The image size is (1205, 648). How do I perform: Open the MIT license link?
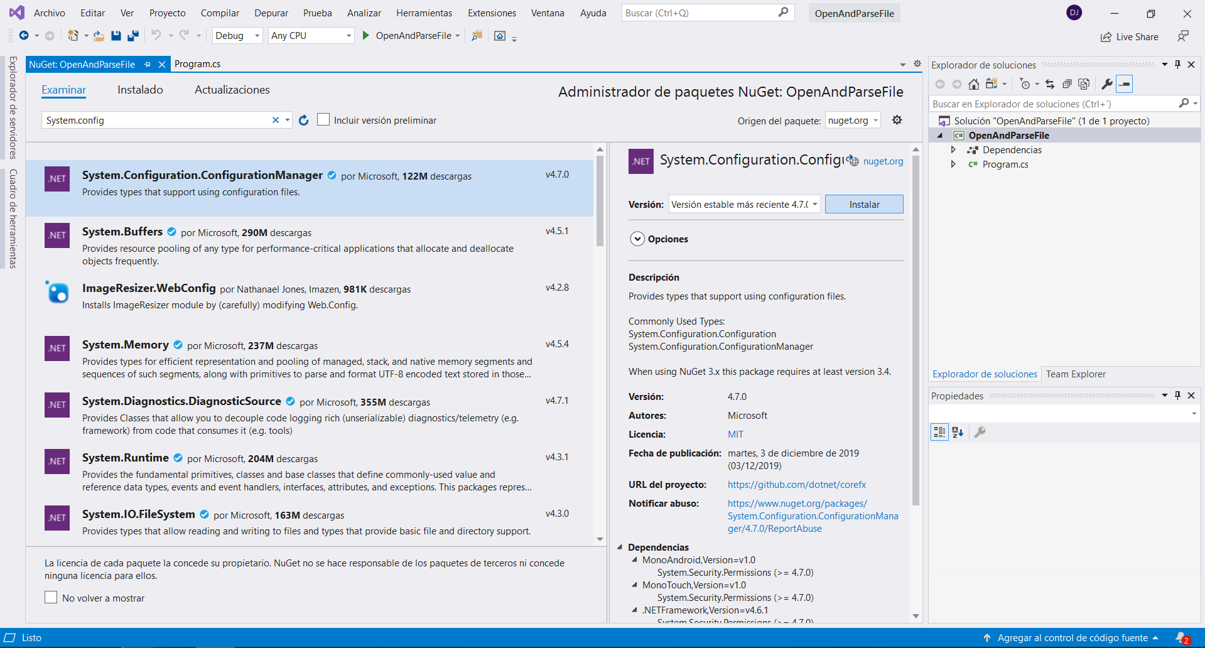click(735, 435)
